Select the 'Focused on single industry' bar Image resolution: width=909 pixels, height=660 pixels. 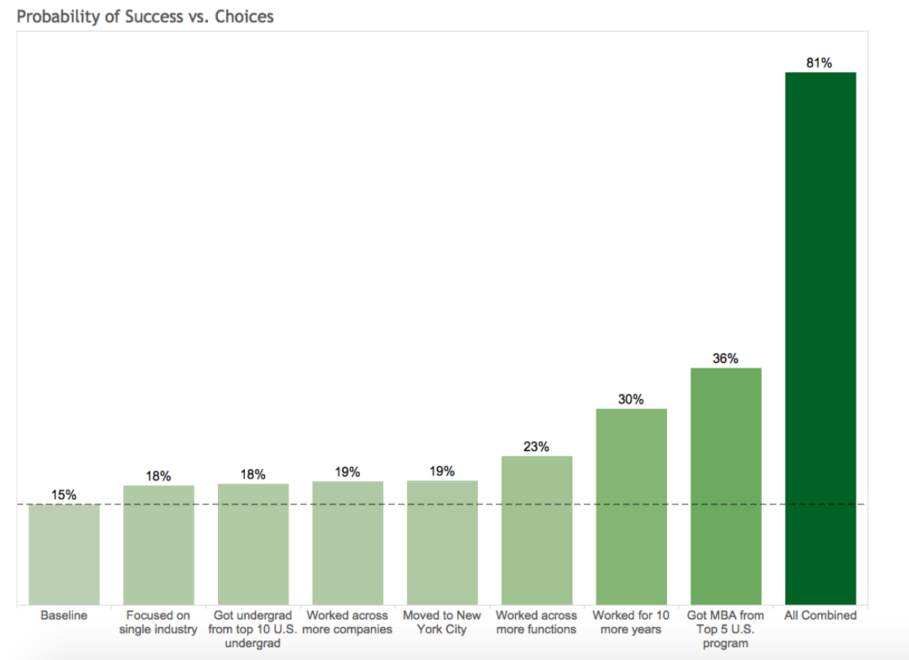[159, 544]
